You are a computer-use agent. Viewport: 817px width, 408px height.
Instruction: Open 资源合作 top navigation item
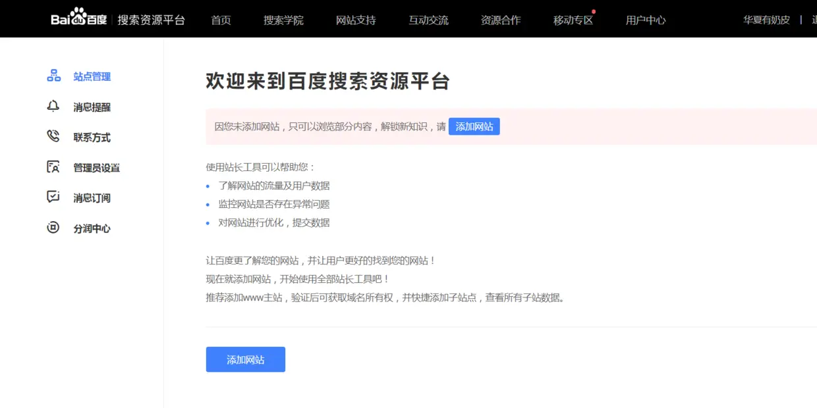click(x=501, y=20)
